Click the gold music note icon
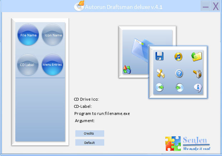222x156 pixels. point(178,56)
